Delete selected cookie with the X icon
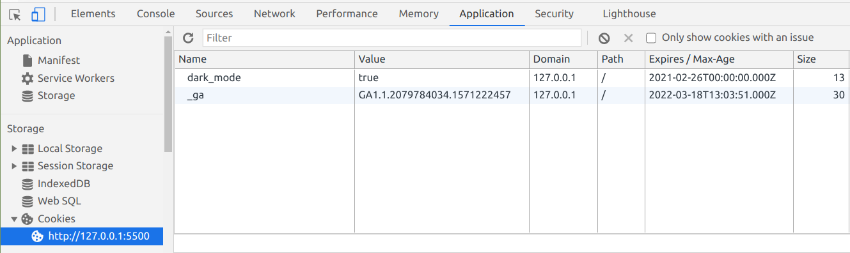 coord(628,38)
